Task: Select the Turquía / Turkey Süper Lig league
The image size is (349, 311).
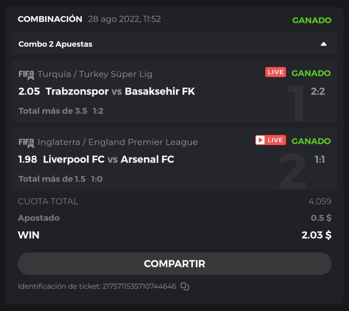Action: [x=95, y=74]
